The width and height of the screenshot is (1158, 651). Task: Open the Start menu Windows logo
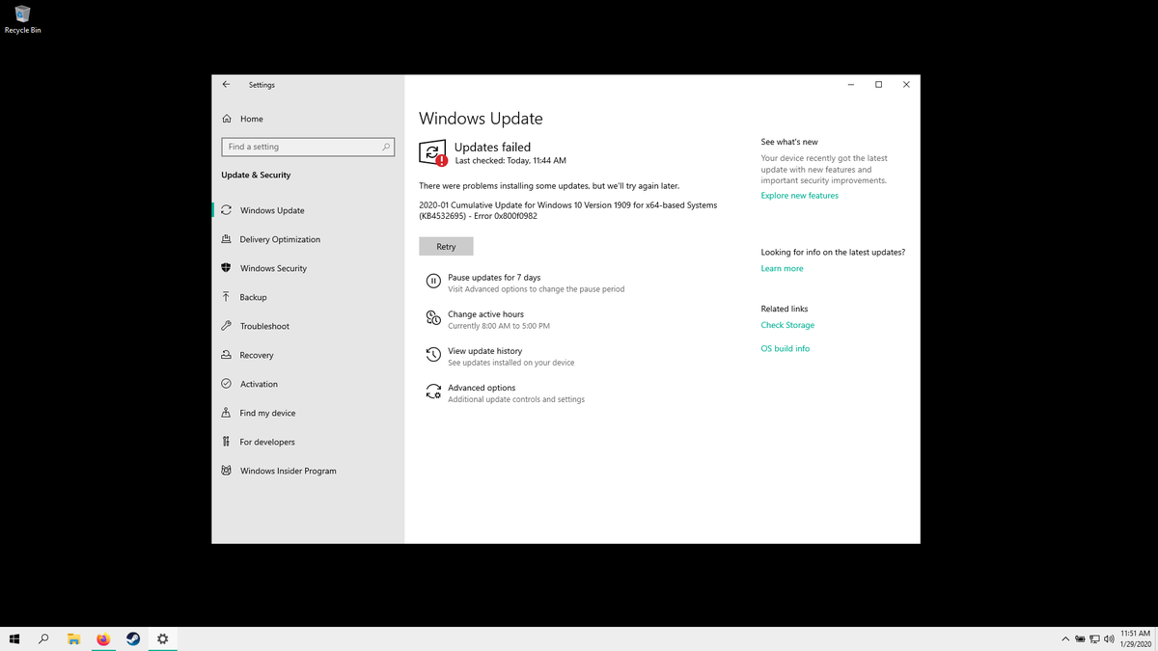pos(14,638)
